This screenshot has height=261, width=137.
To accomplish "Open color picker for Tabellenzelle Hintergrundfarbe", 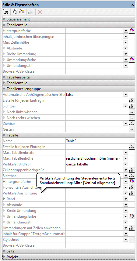I will coord(132,31).
